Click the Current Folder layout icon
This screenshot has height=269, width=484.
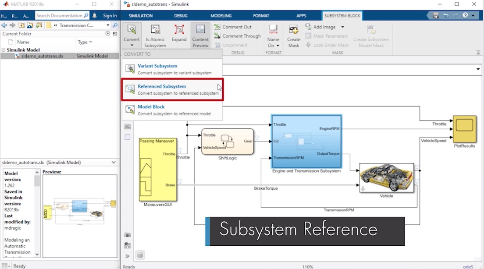coord(115,34)
